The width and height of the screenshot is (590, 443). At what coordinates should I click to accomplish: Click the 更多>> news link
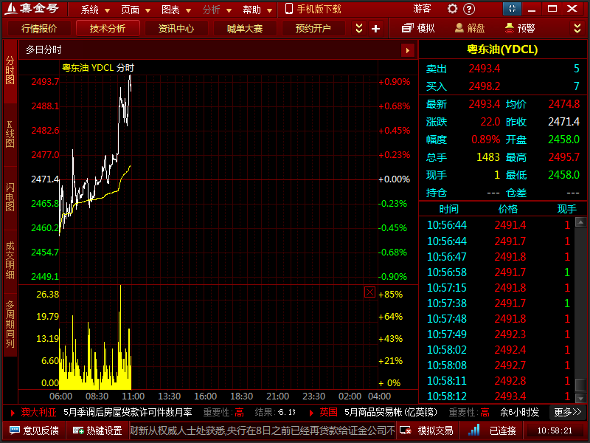pos(567,412)
